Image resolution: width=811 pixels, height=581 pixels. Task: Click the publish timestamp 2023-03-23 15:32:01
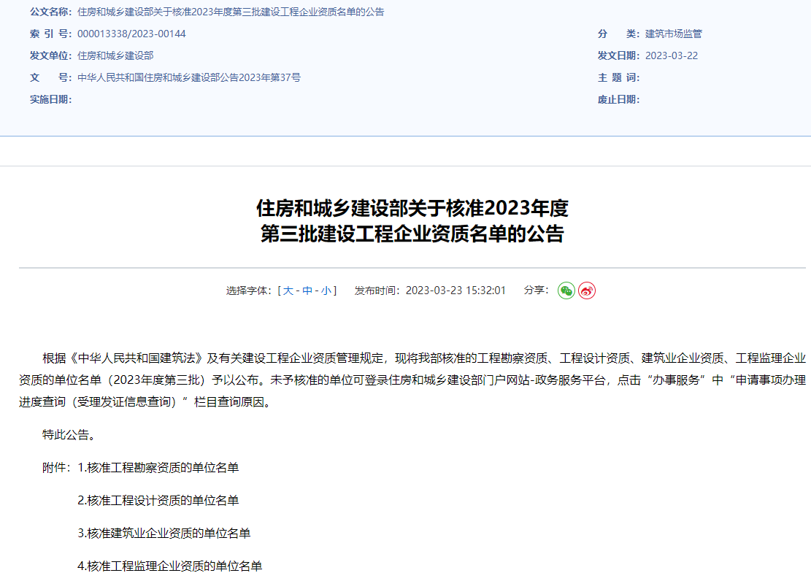[x=457, y=290]
